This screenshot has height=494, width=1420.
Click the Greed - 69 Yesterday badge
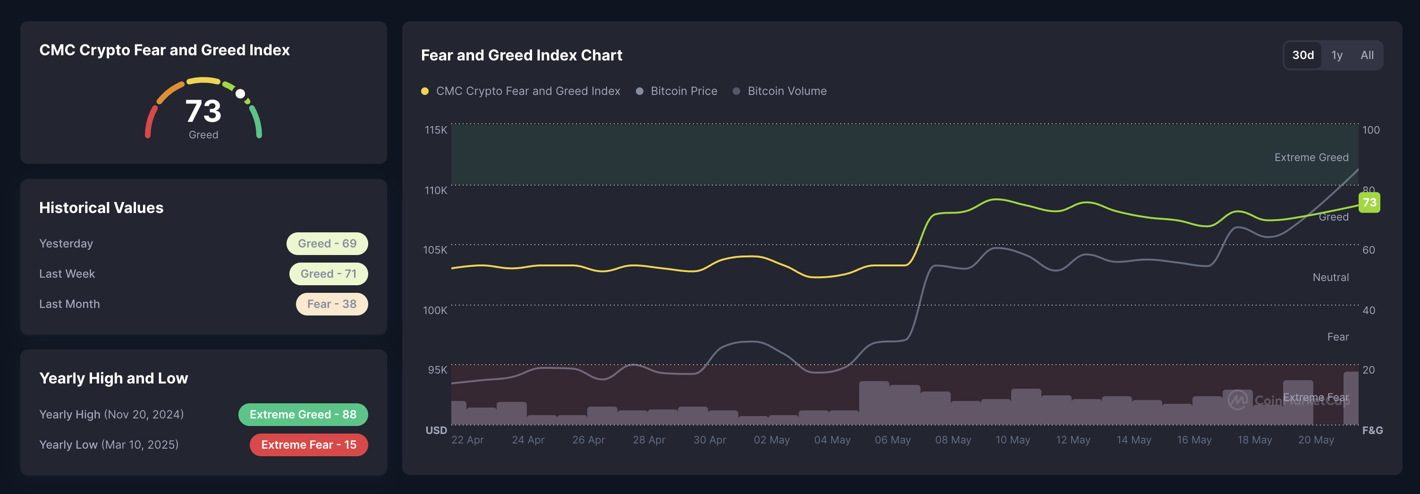[327, 244]
